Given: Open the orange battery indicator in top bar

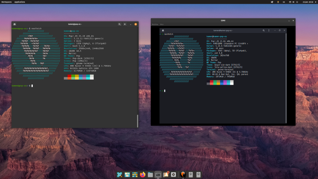Looking at the screenshot, I should 278,2.
